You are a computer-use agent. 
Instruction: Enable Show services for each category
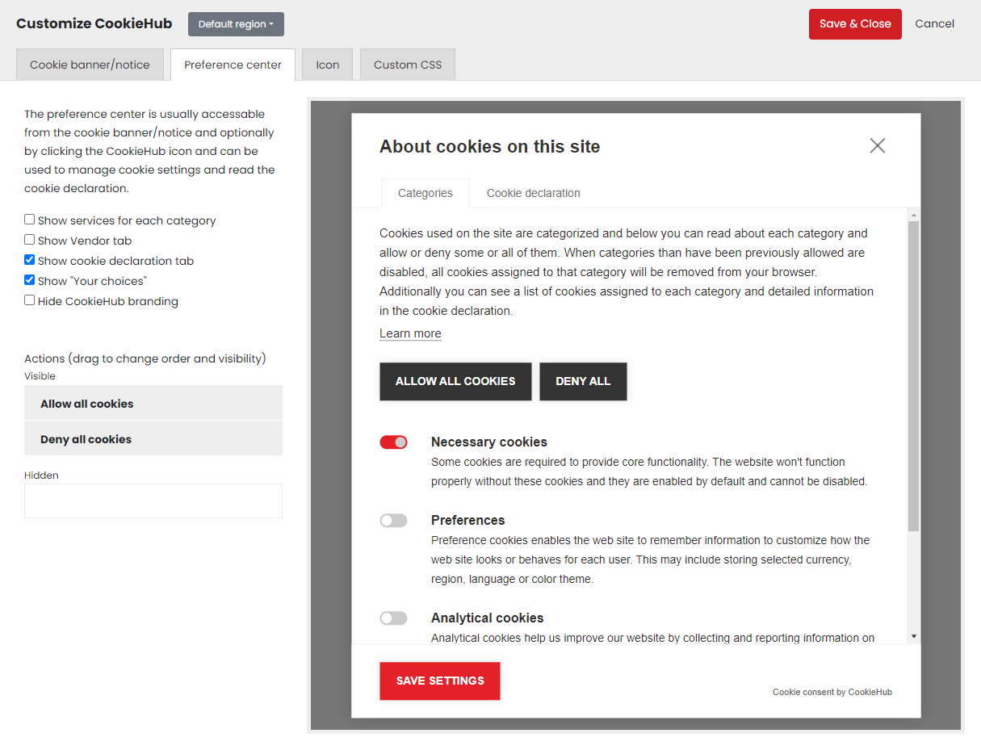point(29,219)
